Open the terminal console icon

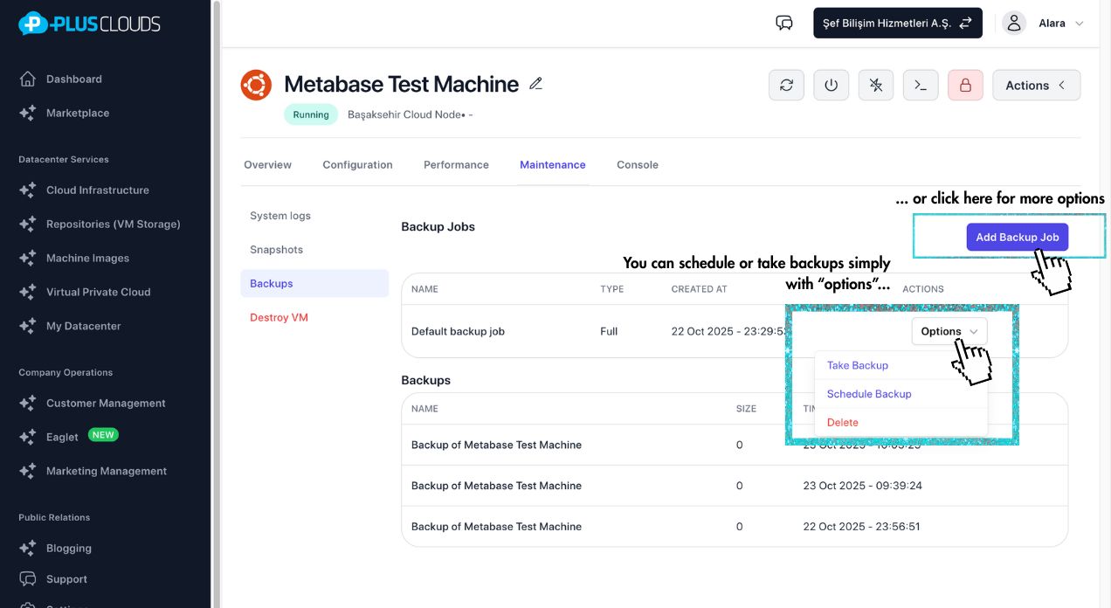point(920,85)
